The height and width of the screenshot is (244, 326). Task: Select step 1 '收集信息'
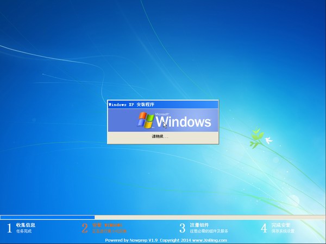point(26,225)
